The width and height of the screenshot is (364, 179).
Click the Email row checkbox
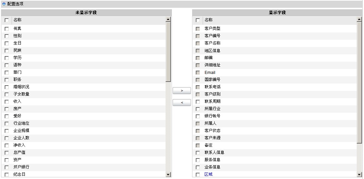pyautogui.click(x=197, y=73)
